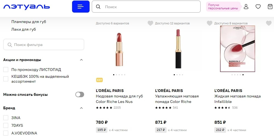Click the user profile icon

(246, 7)
